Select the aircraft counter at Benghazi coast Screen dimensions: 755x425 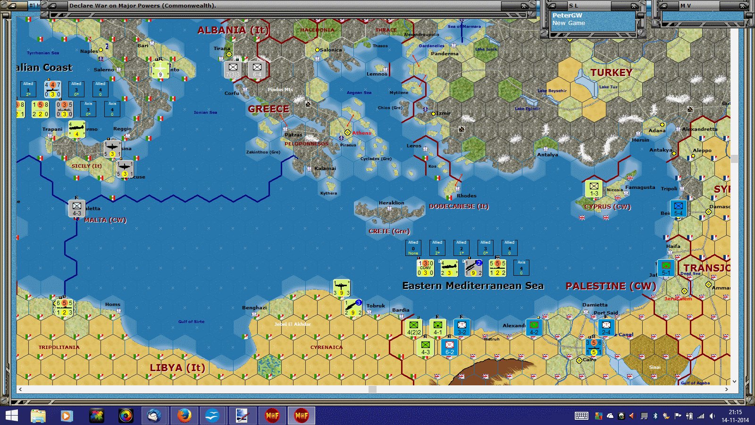coord(342,288)
